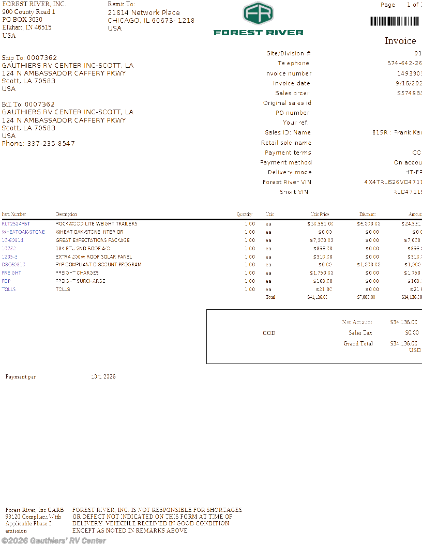Select the unit price total $41,136.00
This screenshot has height=546, width=422.
pyautogui.click(x=317, y=297)
